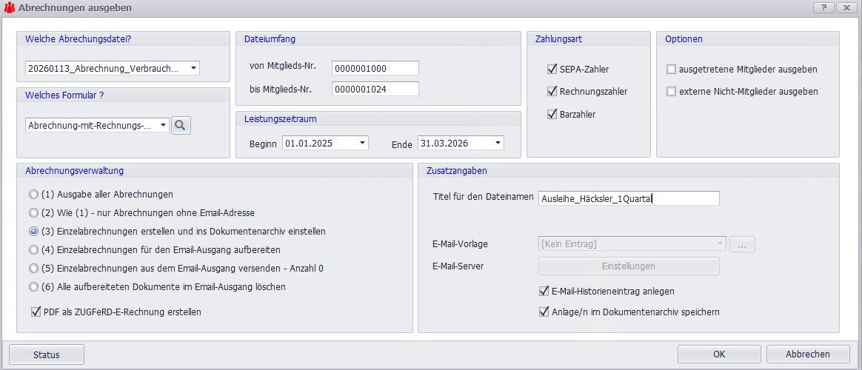Toggle PDF als ZUGFeRD-E-Rechnung erstellen

(36, 312)
